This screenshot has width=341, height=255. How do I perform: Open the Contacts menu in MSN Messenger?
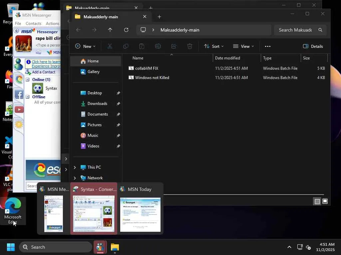pyautogui.click(x=34, y=24)
